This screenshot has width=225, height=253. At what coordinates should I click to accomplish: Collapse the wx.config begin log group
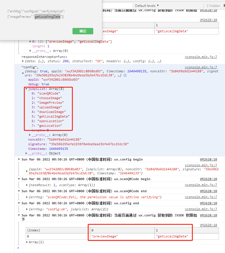pyautogui.click(x=19, y=159)
